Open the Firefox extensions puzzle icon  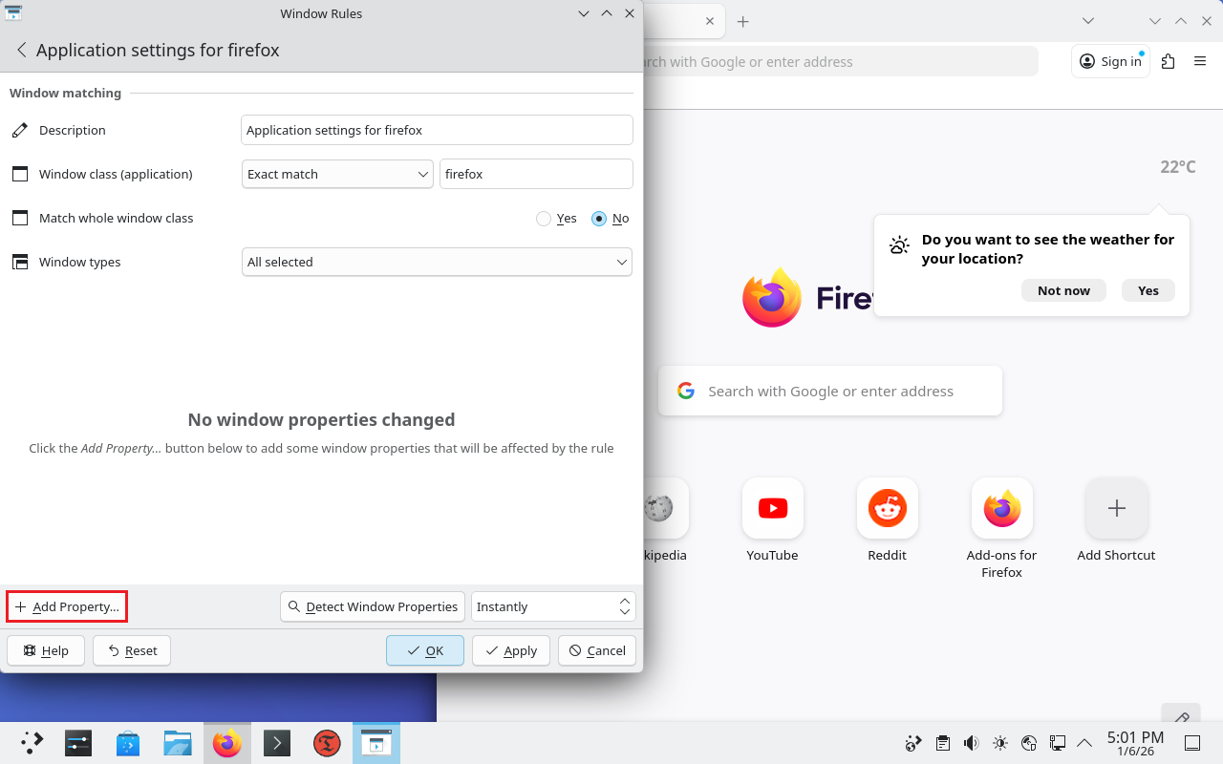point(1168,61)
